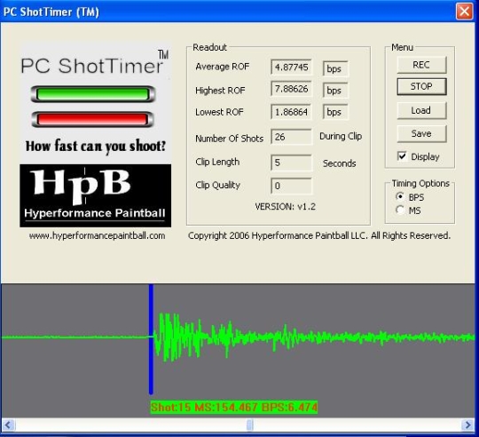This screenshot has height=437, width=479.
Task: Click the www.hyperformancepaintball.com link text
Action: point(98,235)
